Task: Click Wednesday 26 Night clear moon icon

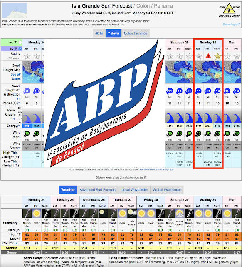Action: pos(103,213)
